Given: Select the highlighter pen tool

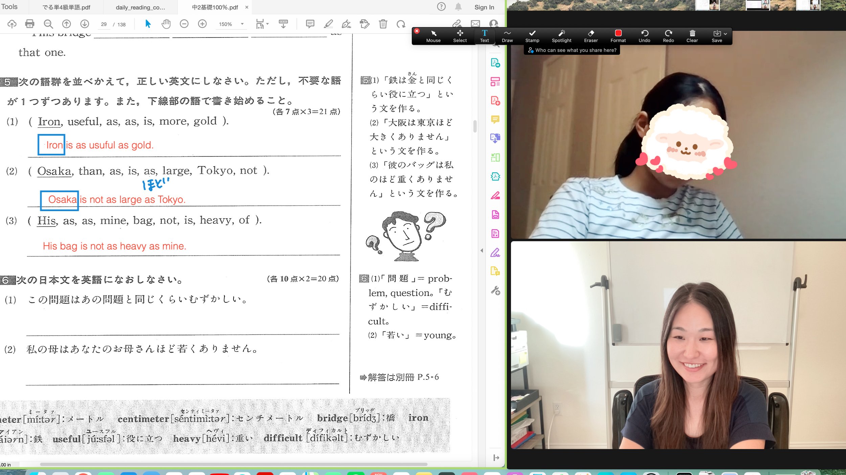Looking at the screenshot, I should 328,24.
